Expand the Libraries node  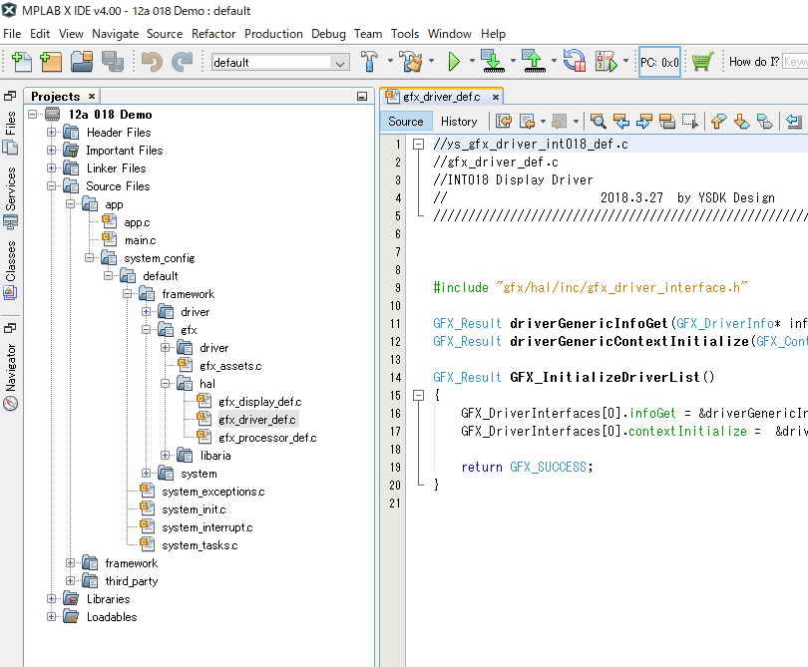click(x=52, y=599)
